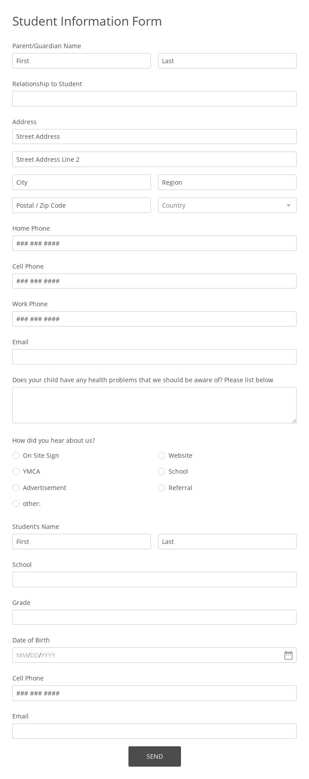Open the Country dropdown
Screen dimensions: 309x779
(288, 205)
